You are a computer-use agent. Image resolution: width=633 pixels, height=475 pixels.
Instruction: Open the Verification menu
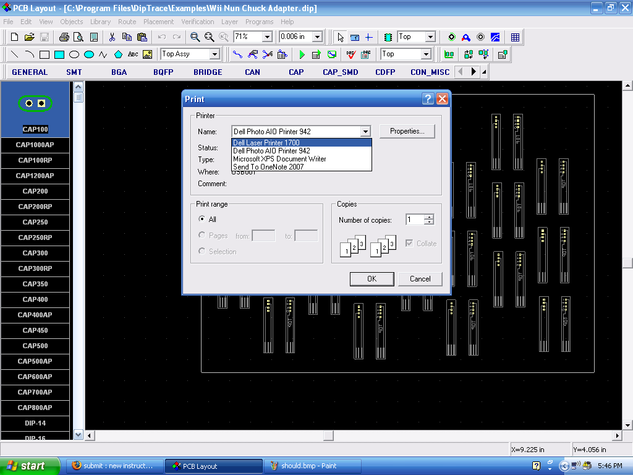click(x=197, y=22)
